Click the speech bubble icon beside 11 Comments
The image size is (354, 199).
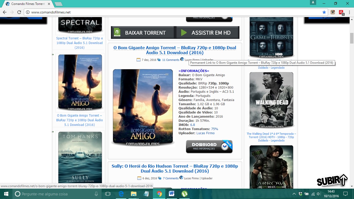159,60
